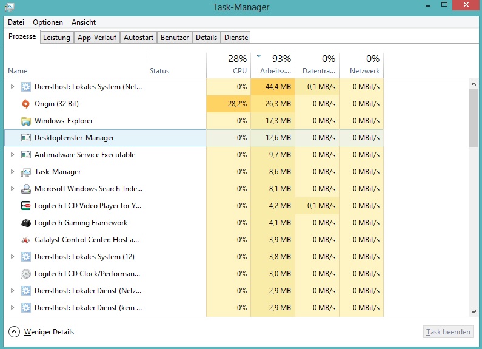Click the Desktopfenster-Manager process icon
Viewport: 482px width, 349px height.
26,138
